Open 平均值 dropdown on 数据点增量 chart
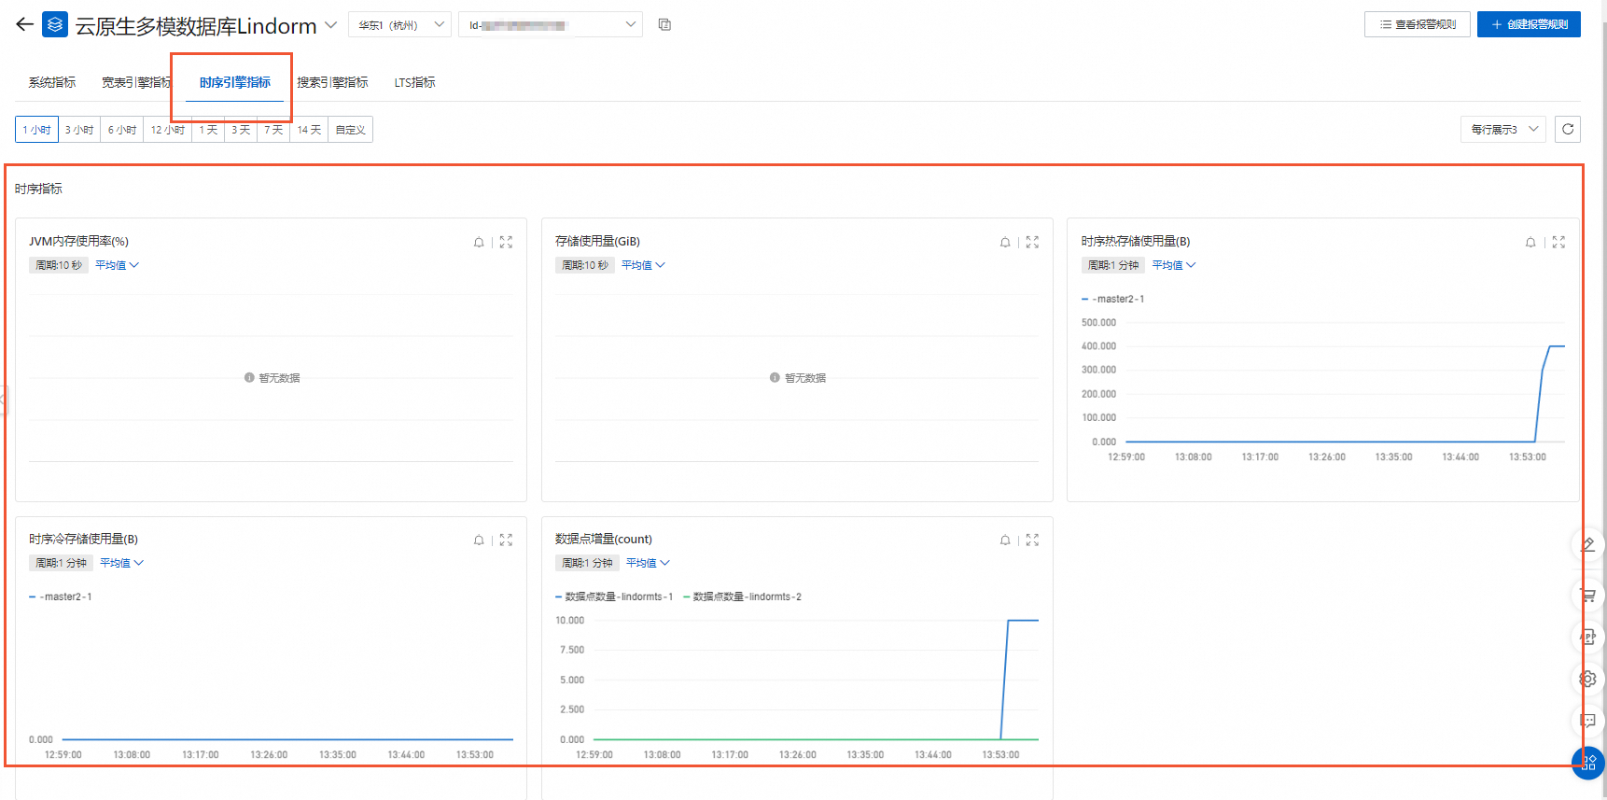 (x=649, y=563)
